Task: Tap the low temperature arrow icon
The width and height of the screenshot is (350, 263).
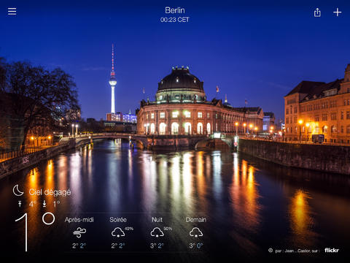Action: 44,204
